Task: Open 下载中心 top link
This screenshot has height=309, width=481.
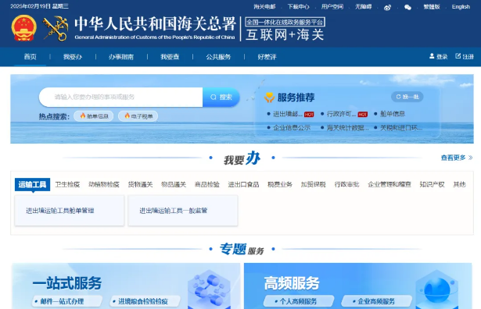Action: click(x=298, y=7)
